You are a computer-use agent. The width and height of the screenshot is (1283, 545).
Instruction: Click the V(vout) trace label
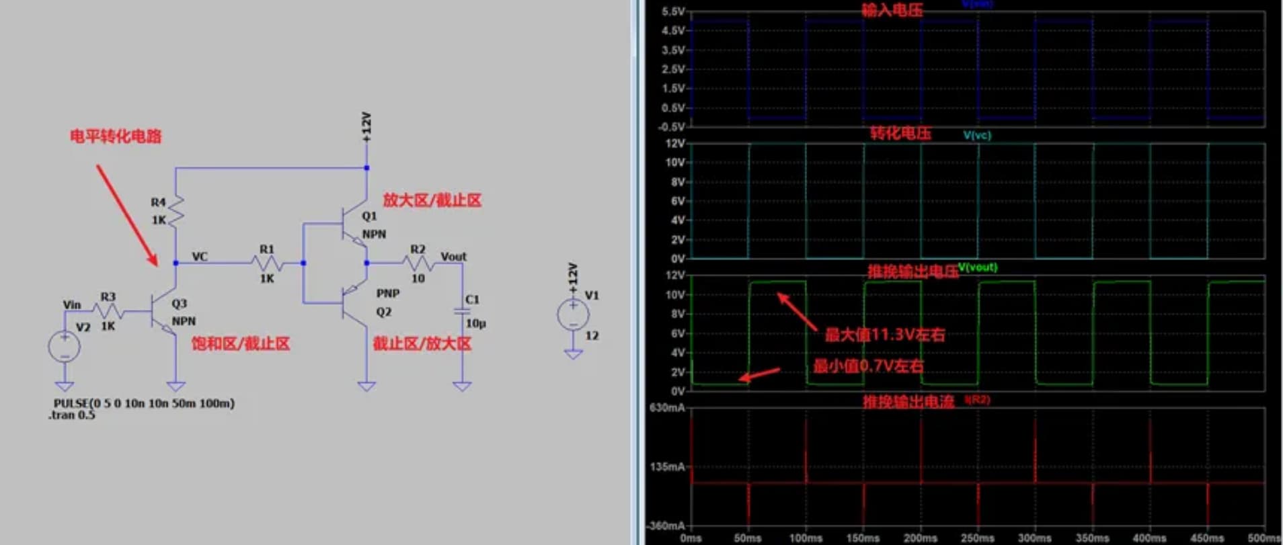[x=978, y=267]
